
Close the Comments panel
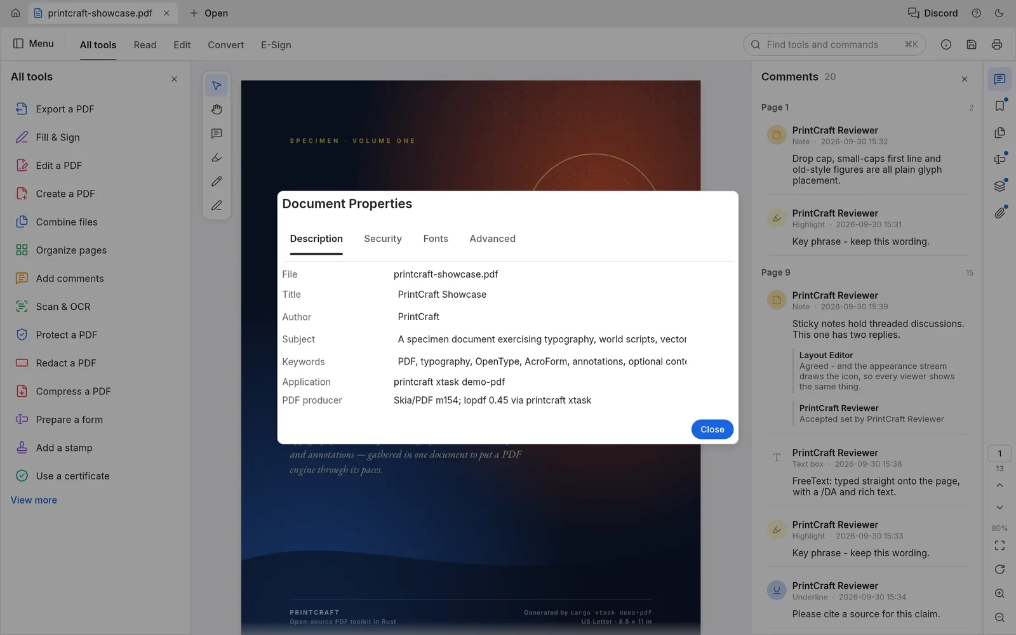tap(964, 79)
